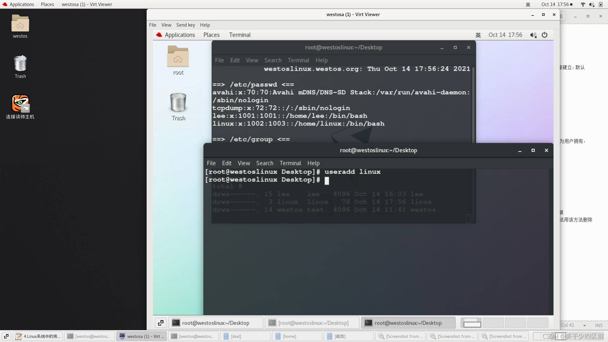Click the guest power button icon
The image size is (608, 342).
click(x=544, y=35)
